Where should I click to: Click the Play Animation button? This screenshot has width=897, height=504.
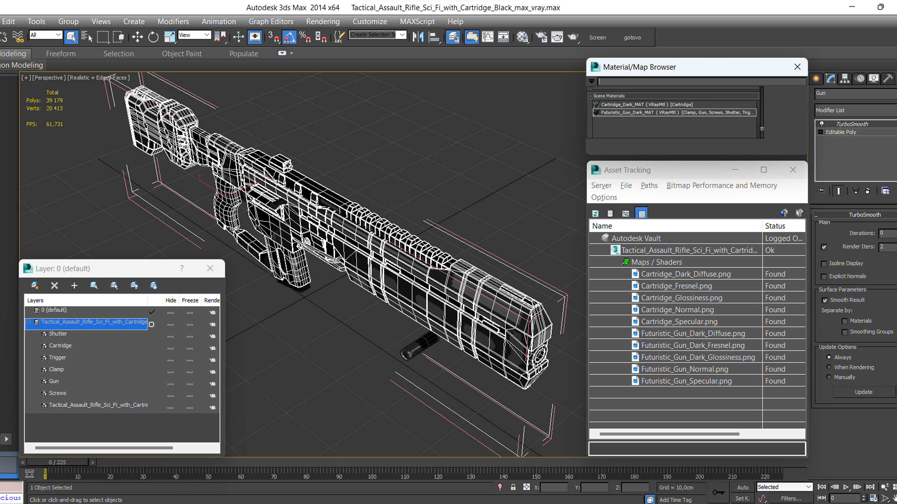click(x=846, y=487)
